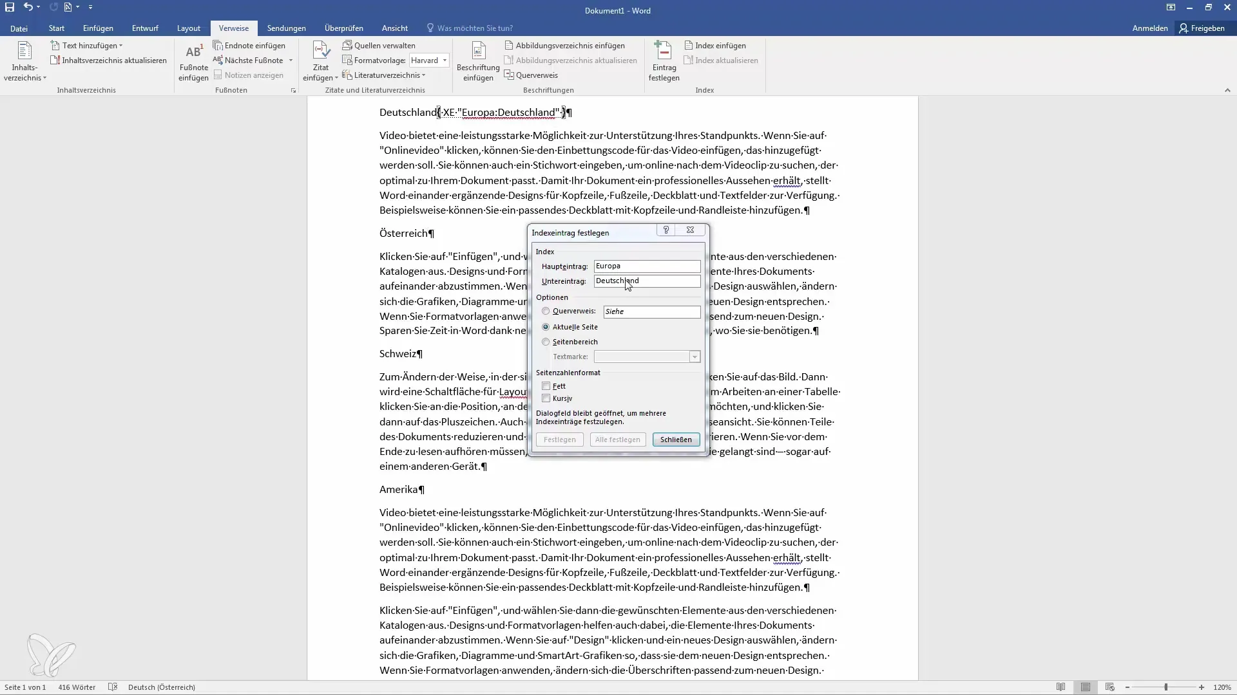
Task: Click the zoom slider handle
Action: click(1165, 687)
